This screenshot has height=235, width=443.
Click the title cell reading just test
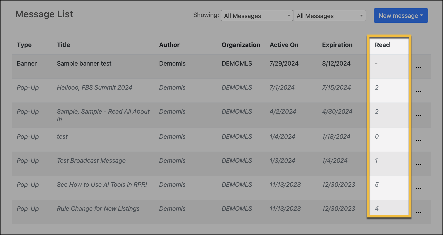point(62,137)
